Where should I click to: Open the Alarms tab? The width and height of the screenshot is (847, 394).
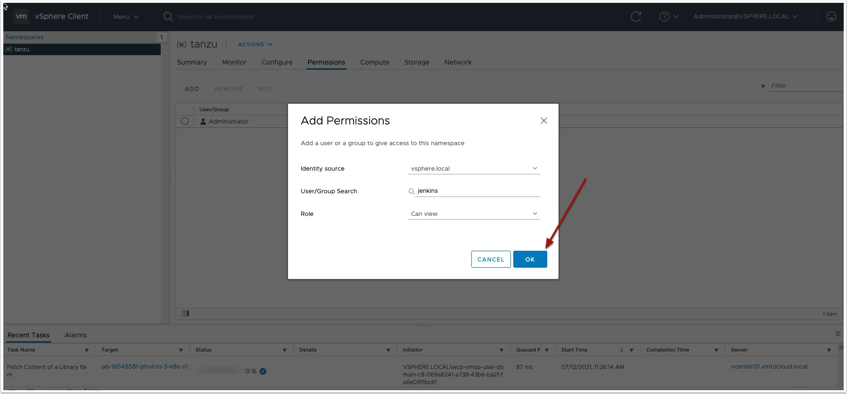click(x=75, y=335)
